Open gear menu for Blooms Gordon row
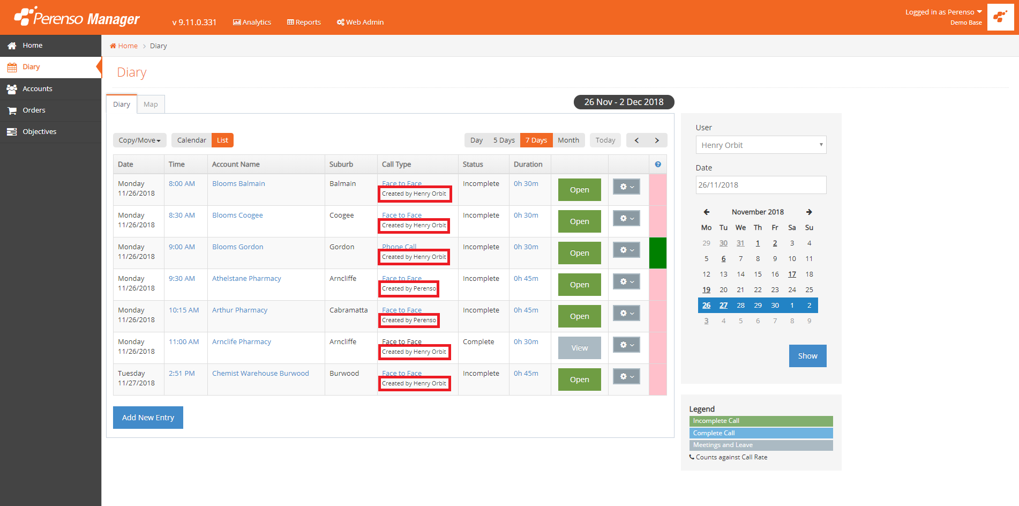Screen dimensions: 1019x506 626,250
